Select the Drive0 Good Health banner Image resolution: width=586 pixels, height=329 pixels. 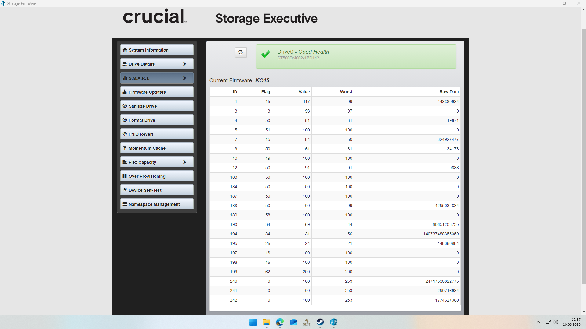coord(356,56)
